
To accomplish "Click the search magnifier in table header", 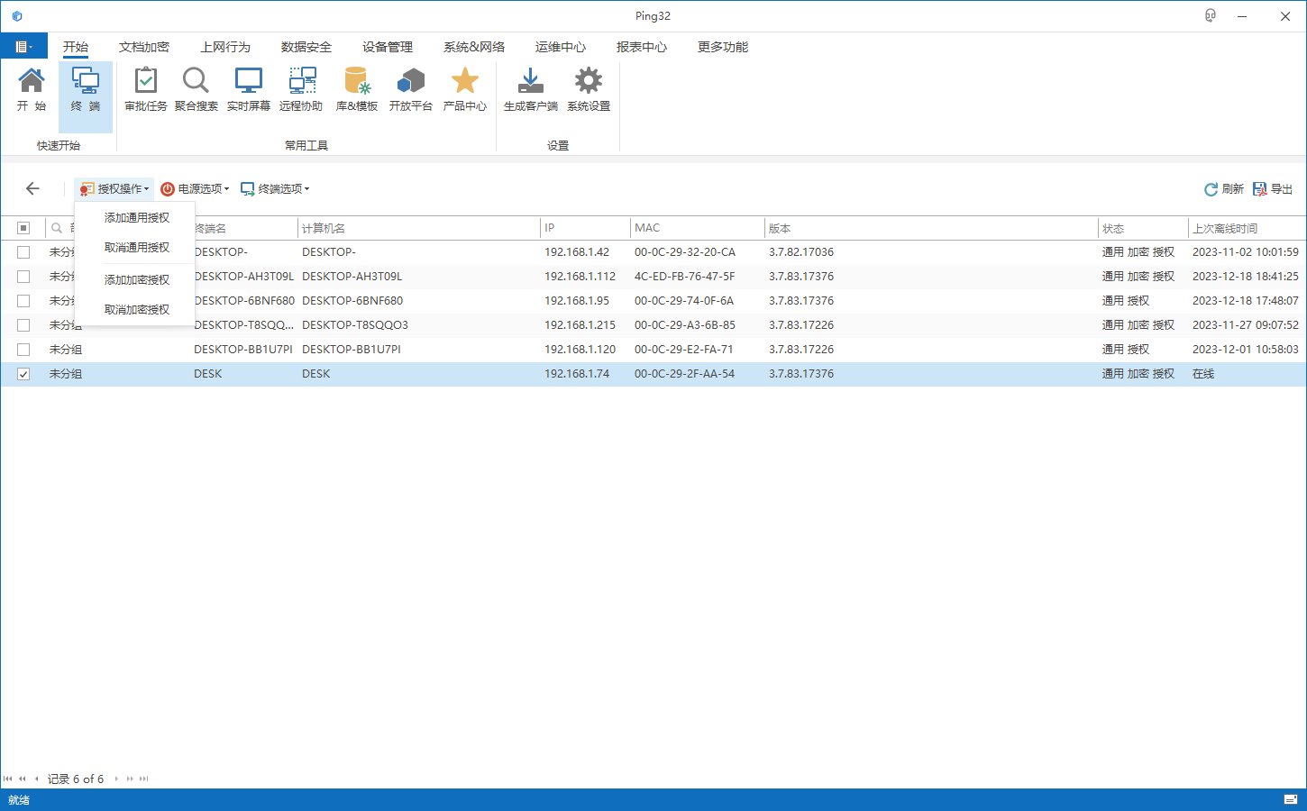I will (x=57, y=228).
